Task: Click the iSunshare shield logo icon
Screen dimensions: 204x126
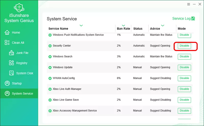Action: pos(19,8)
